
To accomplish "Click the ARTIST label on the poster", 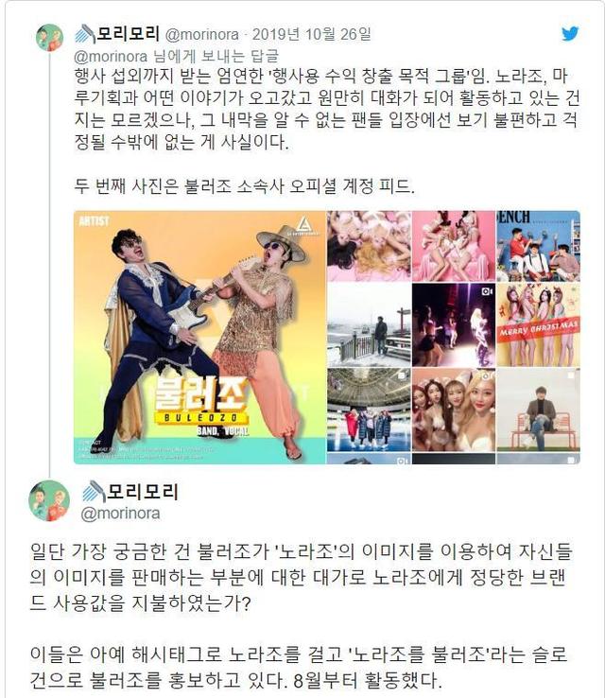I will pos(94,220).
